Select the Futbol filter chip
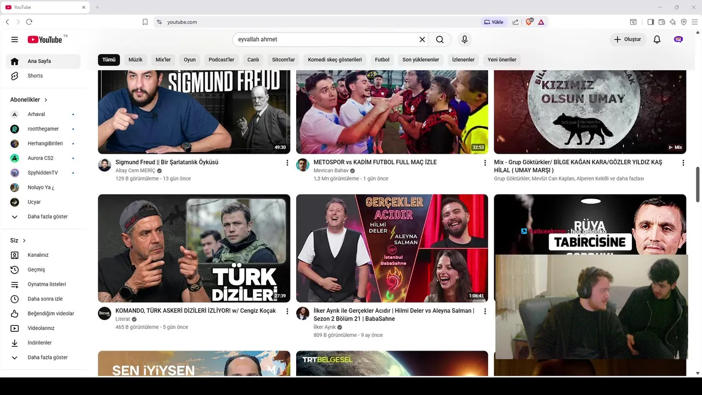 (x=382, y=60)
